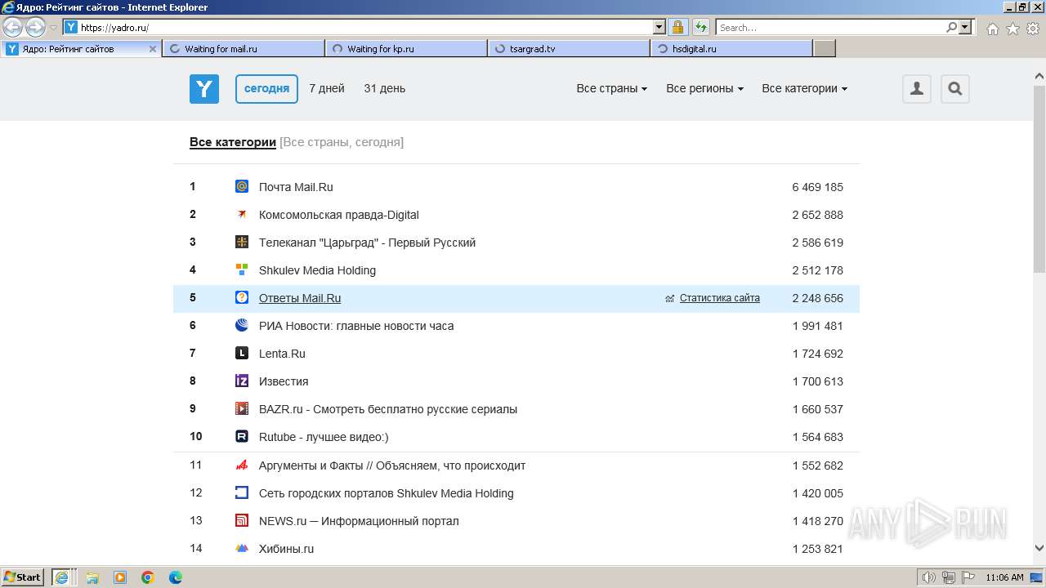The height and width of the screenshot is (588, 1046).
Task: Click into the browser Search field
Action: coord(831,27)
